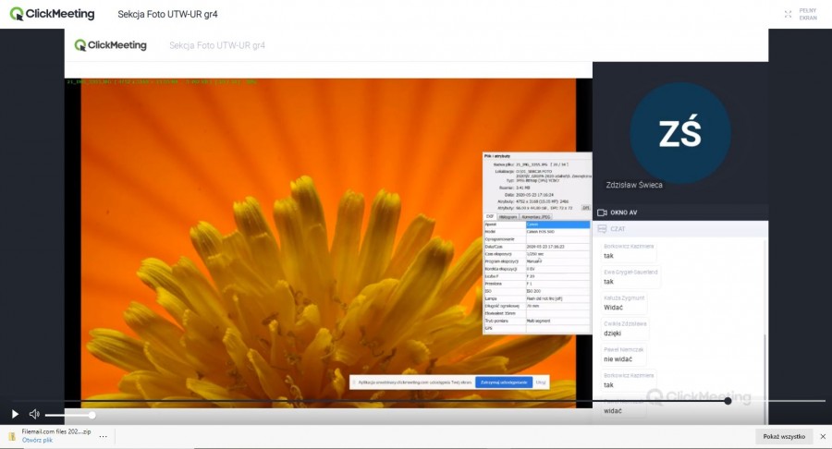This screenshot has width=832, height=449.
Task: Click Otwórz plik download link
Action: 37,440
